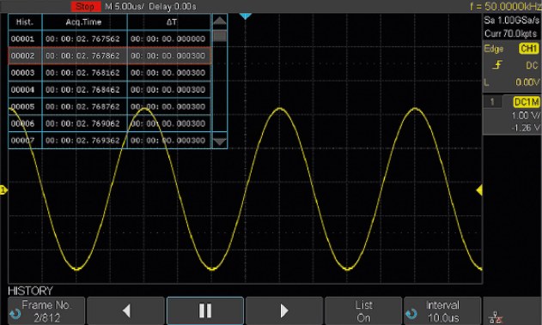Click acquisition time 00:00:02.768162
Image resolution: width=542 pixels, height=325 pixels.
tap(83, 72)
